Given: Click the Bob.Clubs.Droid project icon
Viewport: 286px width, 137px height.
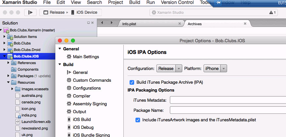Looking at the screenshot, I should tap(10, 50).
